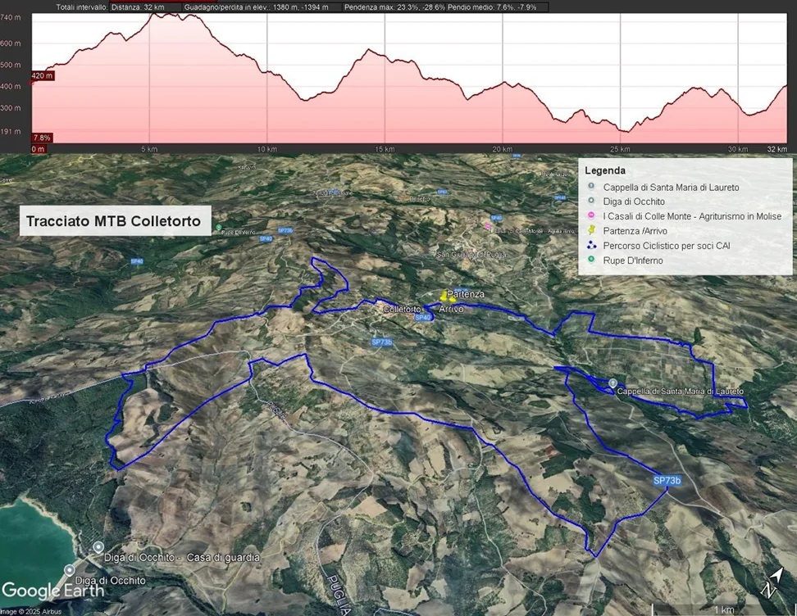Click the Diga di Occhito legend icon
797x616 pixels.
click(x=592, y=202)
